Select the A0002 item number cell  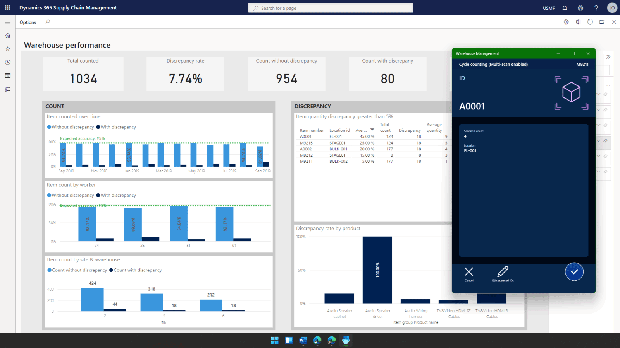(x=306, y=149)
